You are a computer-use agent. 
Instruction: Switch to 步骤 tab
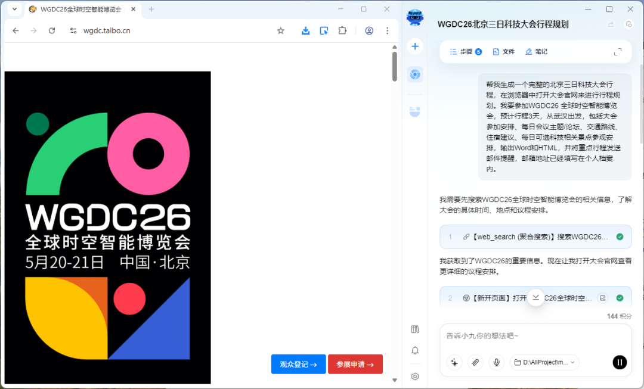[466, 52]
